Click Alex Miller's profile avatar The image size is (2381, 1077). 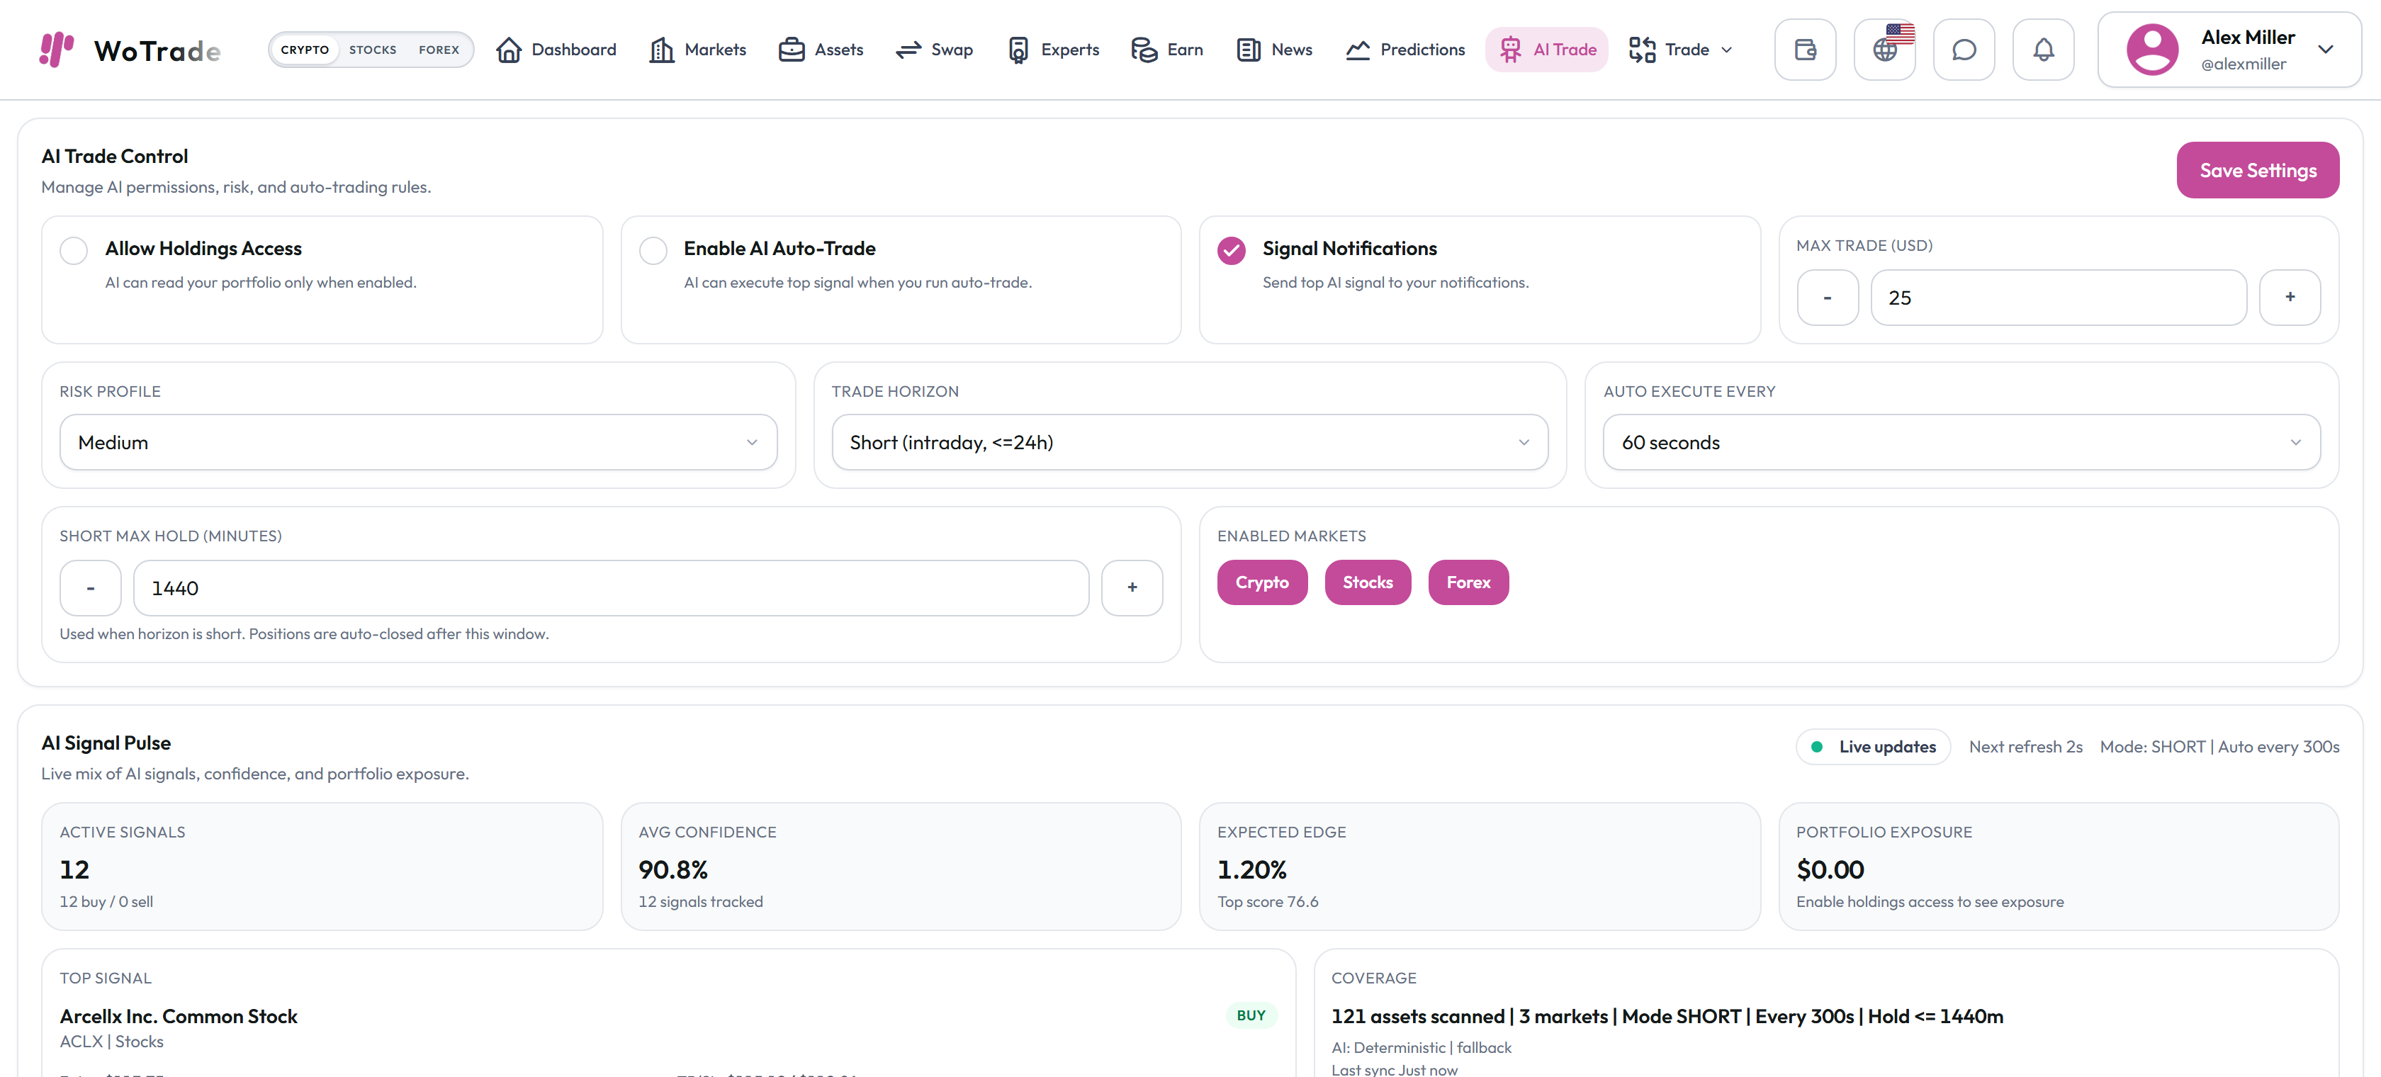[x=2153, y=50]
